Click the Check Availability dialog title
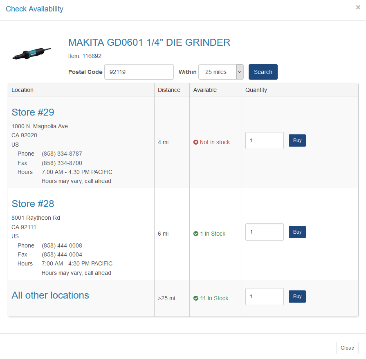 click(x=34, y=9)
